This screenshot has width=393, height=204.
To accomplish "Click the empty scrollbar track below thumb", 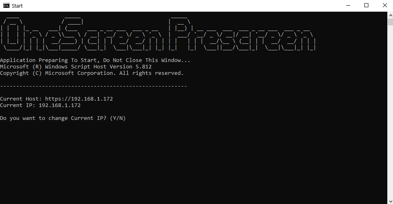I will [390, 112].
